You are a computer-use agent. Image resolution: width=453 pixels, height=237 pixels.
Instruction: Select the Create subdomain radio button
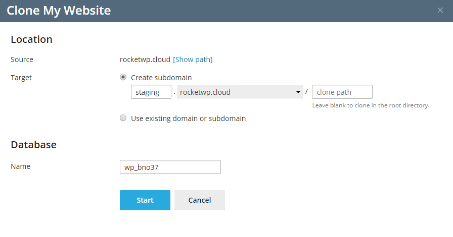pos(123,77)
